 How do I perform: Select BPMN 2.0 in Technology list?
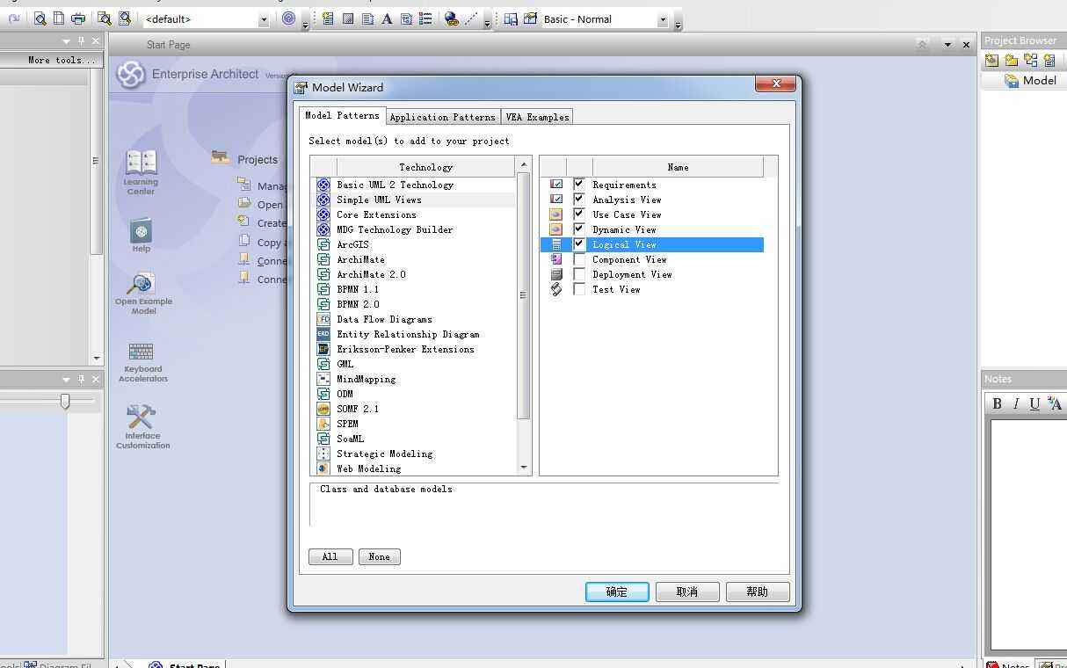(x=358, y=304)
